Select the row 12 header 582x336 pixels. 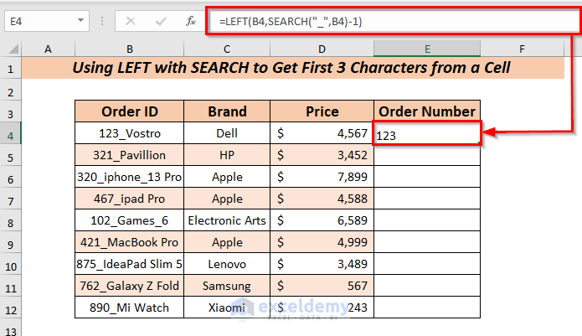(x=10, y=308)
